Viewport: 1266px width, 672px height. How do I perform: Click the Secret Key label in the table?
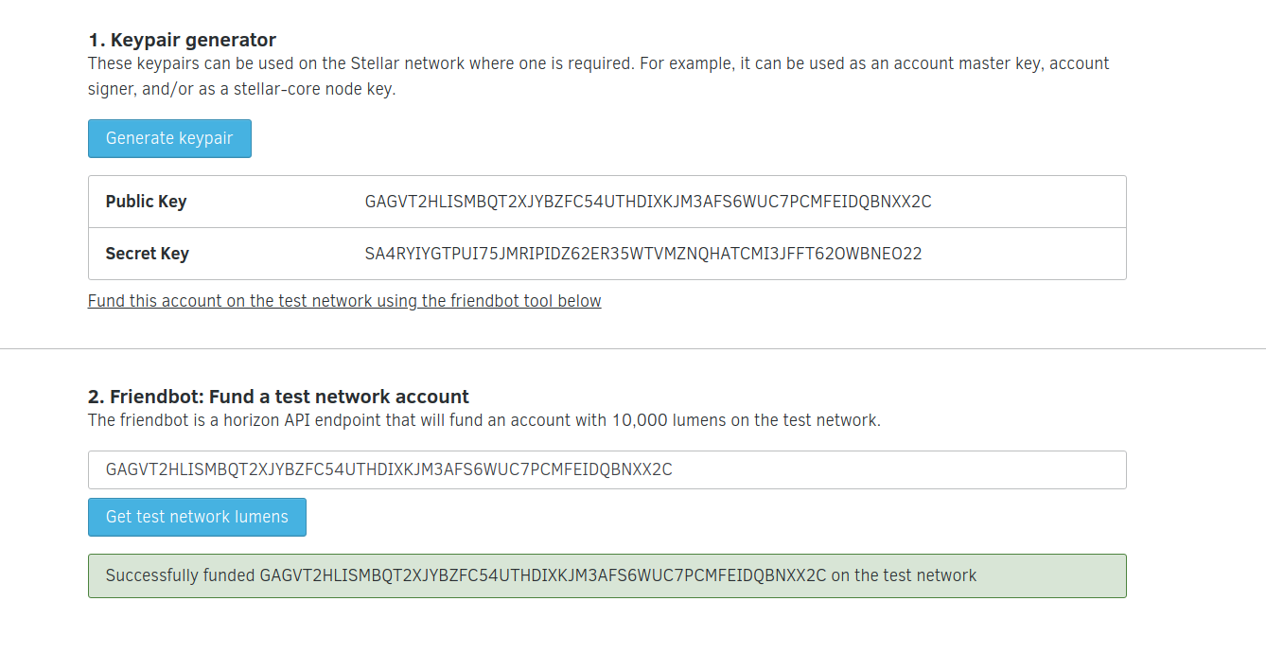coord(147,254)
